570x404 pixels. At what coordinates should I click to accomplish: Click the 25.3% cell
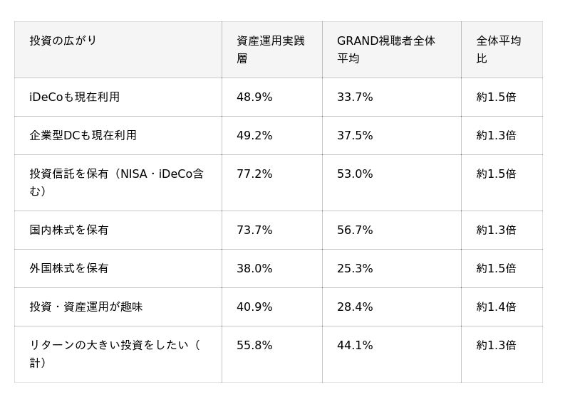pos(391,269)
